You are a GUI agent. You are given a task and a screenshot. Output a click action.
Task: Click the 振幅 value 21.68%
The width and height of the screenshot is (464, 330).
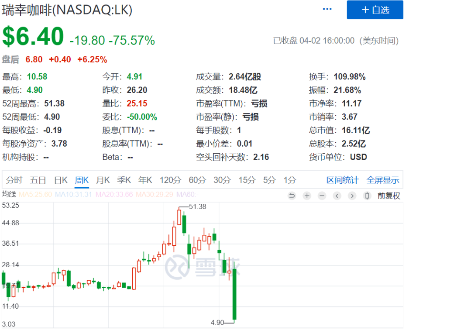tap(347, 90)
